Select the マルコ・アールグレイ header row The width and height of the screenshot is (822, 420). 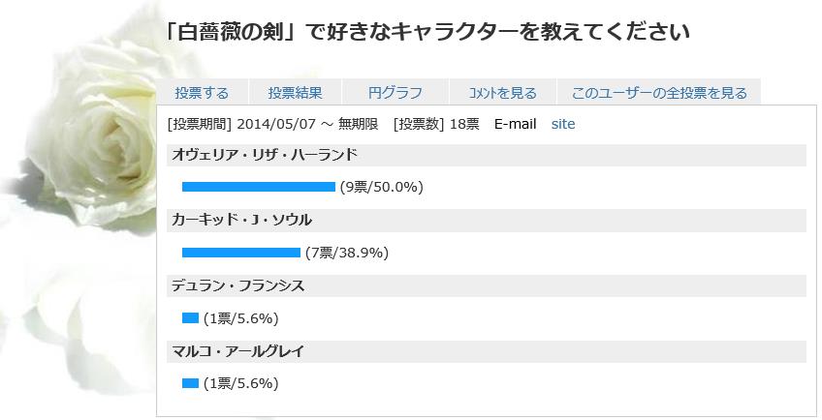[x=486, y=351]
